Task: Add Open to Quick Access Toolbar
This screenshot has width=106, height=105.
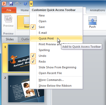Action: click(56, 21)
